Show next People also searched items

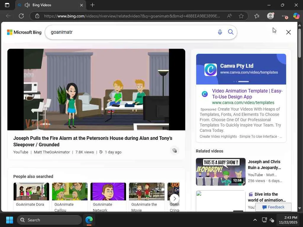pyautogui.click(x=175, y=198)
